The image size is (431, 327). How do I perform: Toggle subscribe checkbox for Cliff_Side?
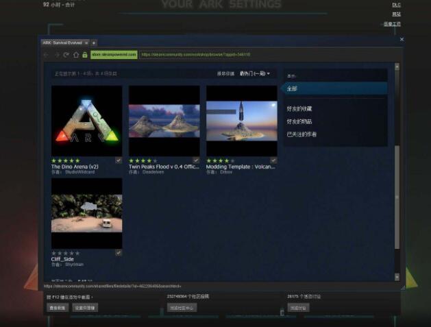click(119, 253)
